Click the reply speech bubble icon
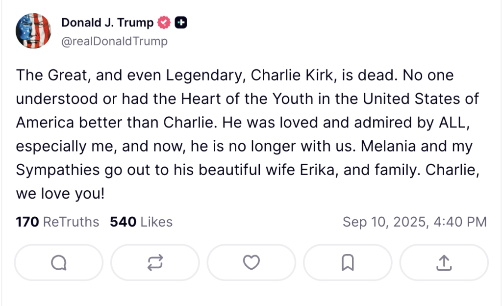502x306 pixels. [59, 262]
